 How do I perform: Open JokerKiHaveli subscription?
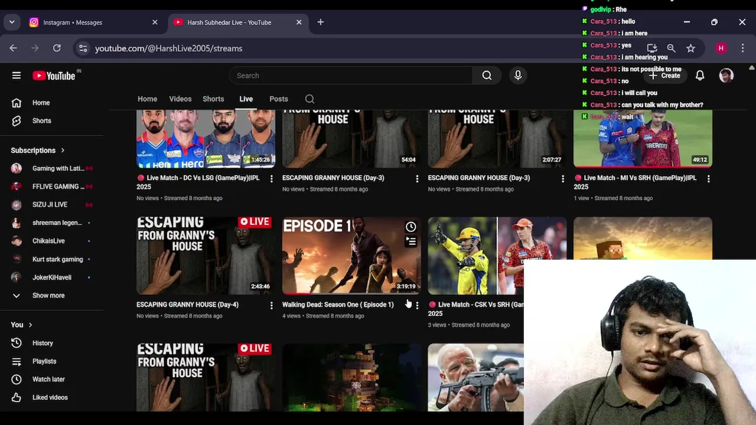click(x=52, y=277)
